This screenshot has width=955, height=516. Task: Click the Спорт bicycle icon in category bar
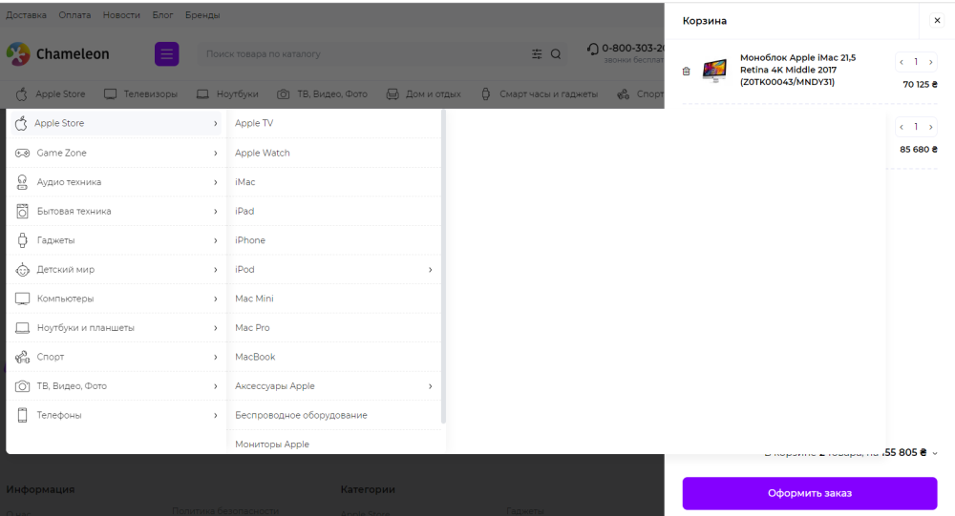pyautogui.click(x=623, y=94)
